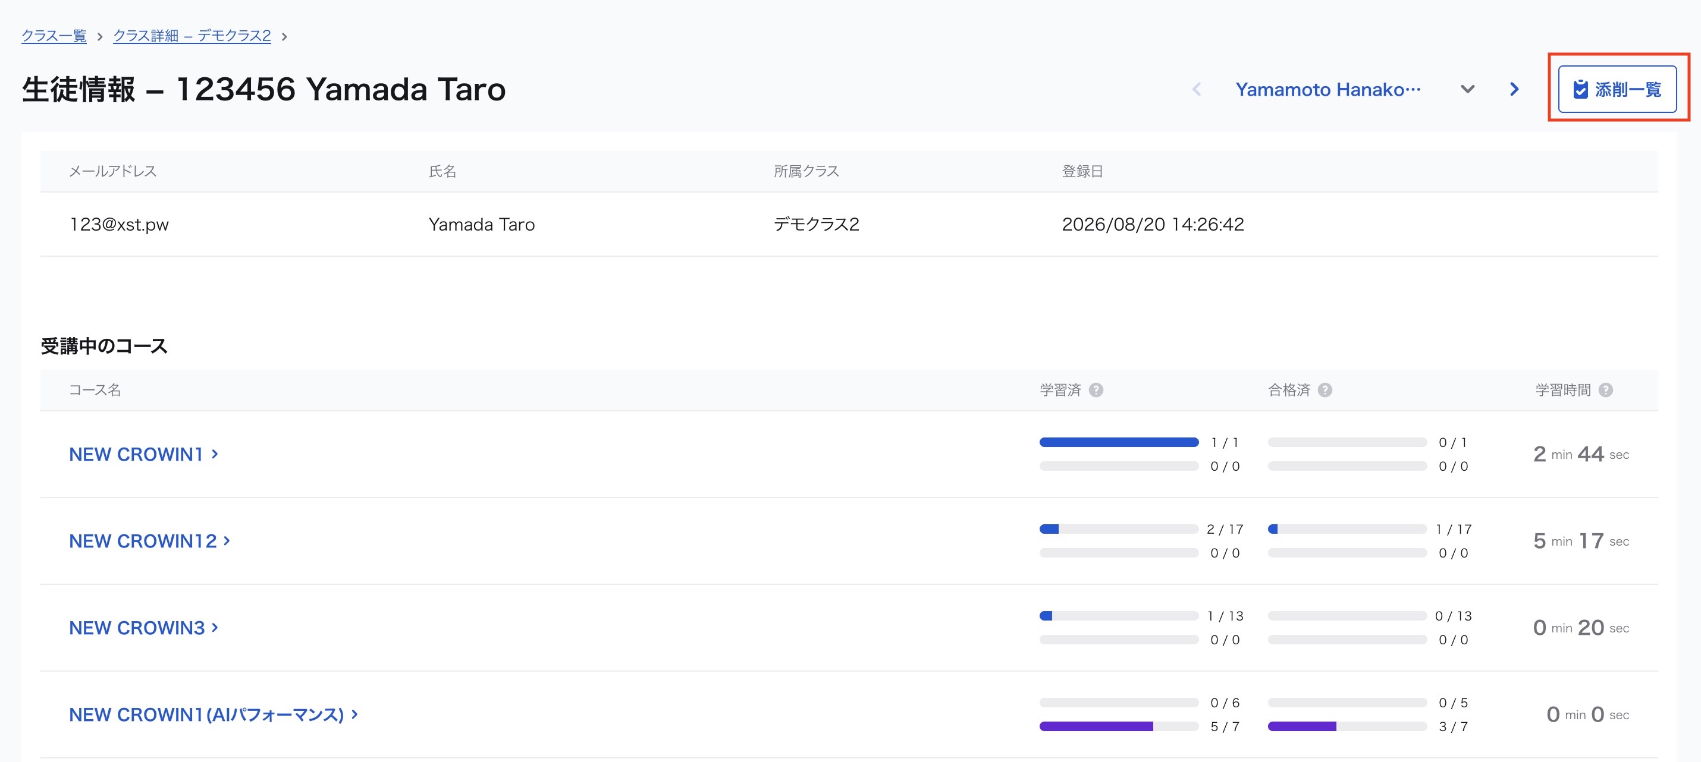Click the 登録日 column header

[1082, 171]
